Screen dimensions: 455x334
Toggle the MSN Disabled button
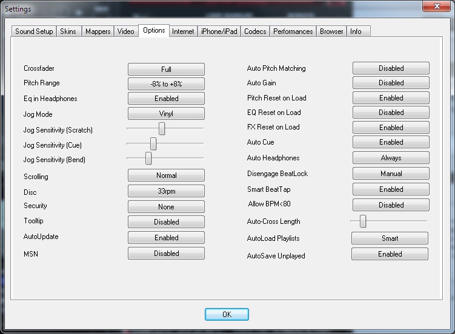[x=166, y=253]
